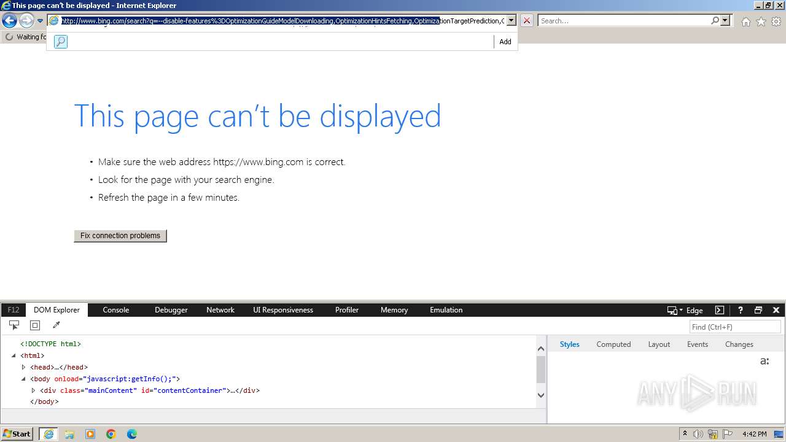Open the recent pages history dropdown
Screen dimensions: 786x442
point(40,21)
